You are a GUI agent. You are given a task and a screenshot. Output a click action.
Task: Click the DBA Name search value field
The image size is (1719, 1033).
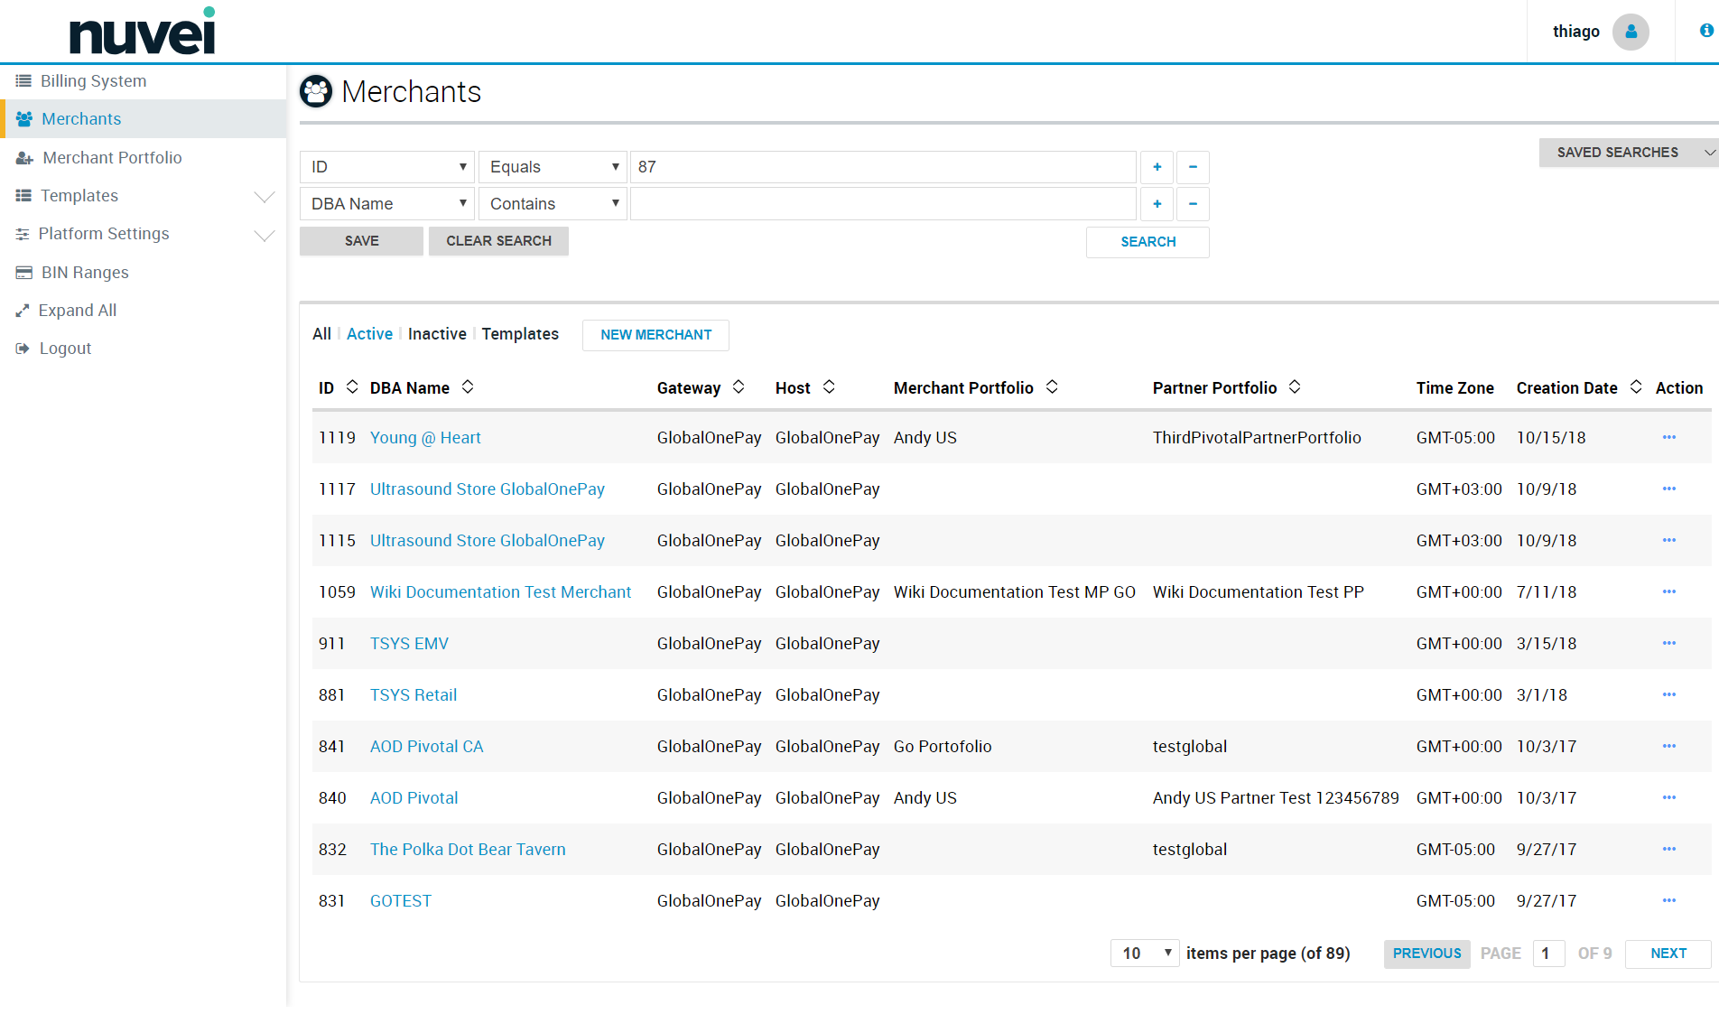[882, 204]
